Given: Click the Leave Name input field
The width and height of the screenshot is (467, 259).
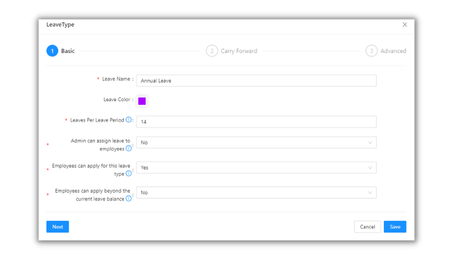Looking at the screenshot, I should pyautogui.click(x=256, y=80).
